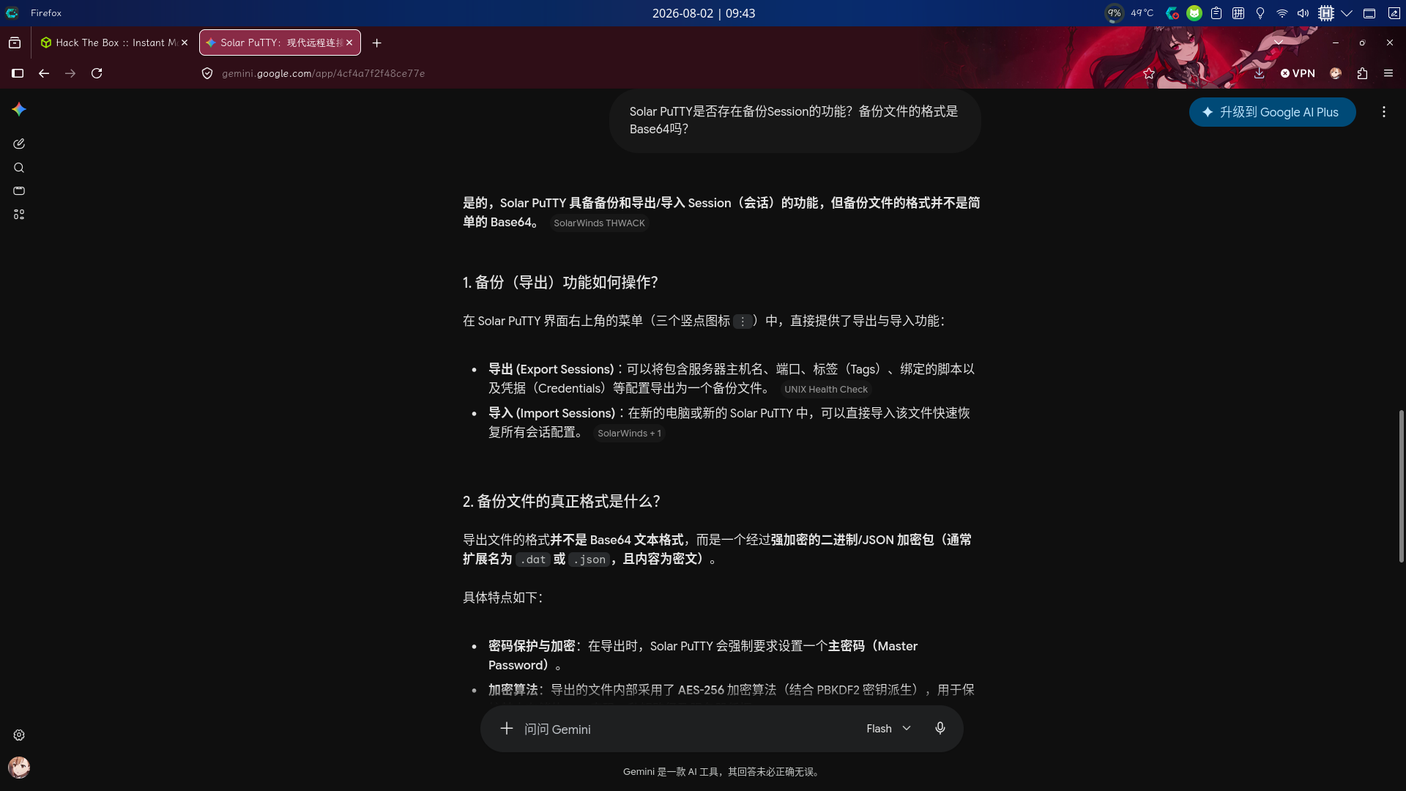Open the search chats icon in sidebar
This screenshot has height=791, width=1406.
tap(19, 168)
